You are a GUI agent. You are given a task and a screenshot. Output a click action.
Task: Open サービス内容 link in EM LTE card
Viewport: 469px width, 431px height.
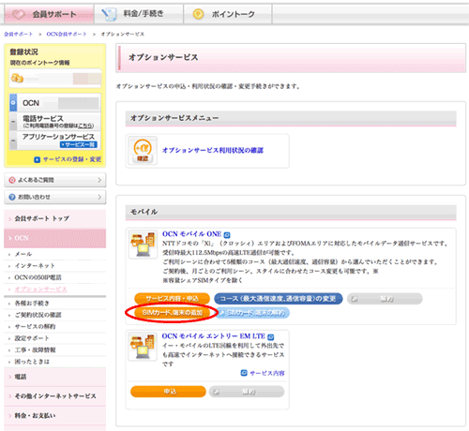click(267, 373)
